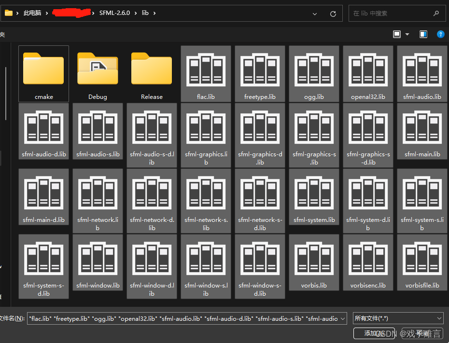Screen dimensions: 449x343
Task: Select the sfml-system-d.lib file
Action: 368,201
